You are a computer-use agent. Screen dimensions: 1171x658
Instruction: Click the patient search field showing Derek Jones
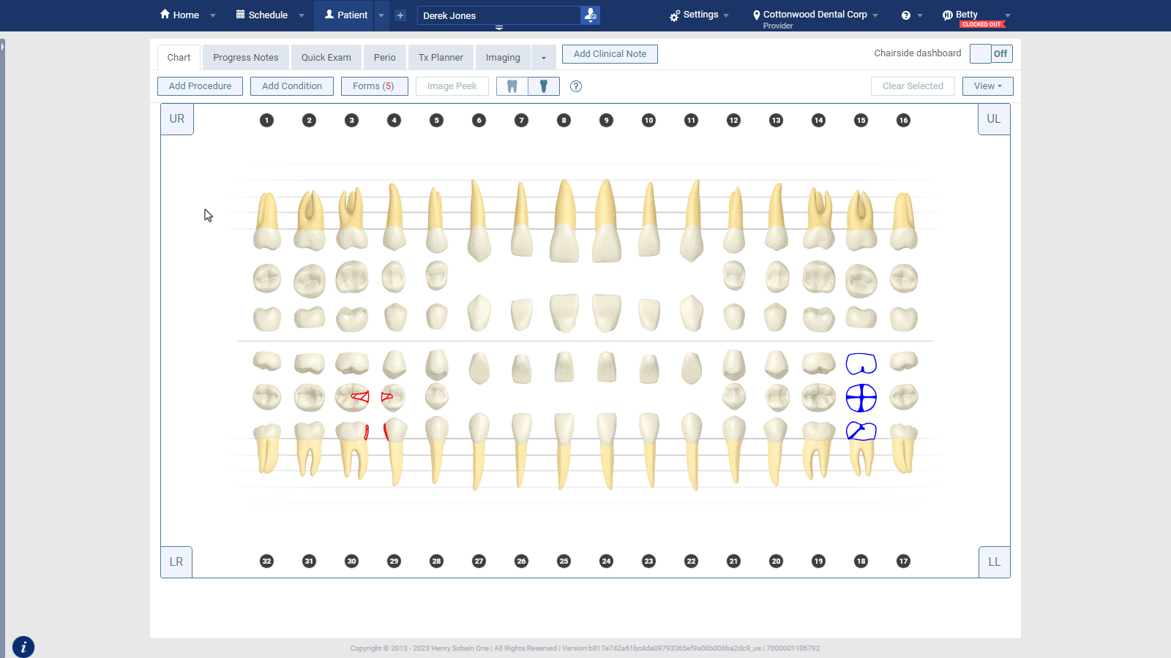[x=498, y=15]
